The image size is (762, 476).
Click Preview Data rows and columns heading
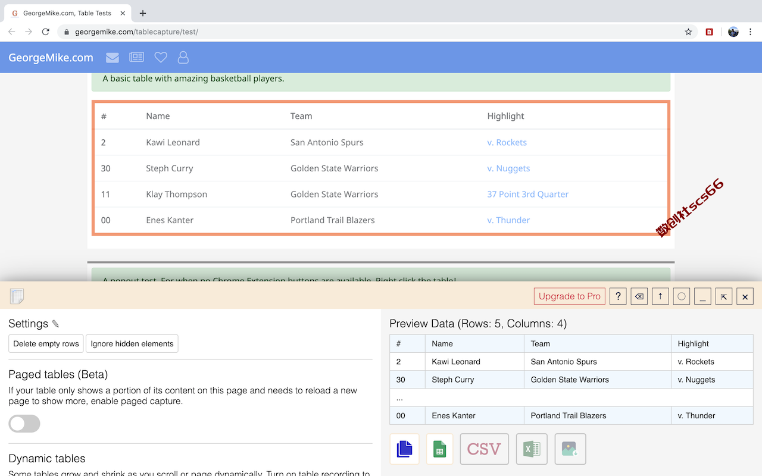tap(478, 324)
